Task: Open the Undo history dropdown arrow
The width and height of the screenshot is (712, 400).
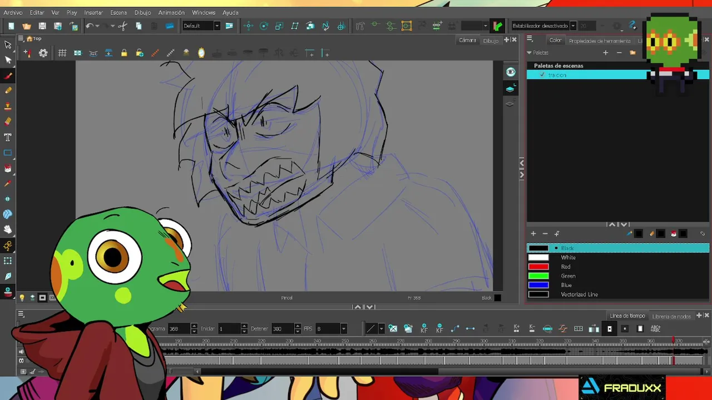Action: [x=97, y=26]
